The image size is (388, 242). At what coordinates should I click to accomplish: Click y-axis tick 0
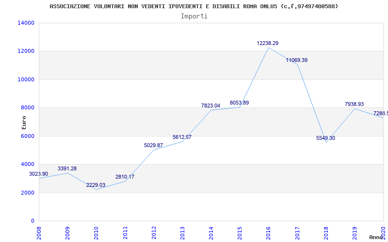point(32,221)
